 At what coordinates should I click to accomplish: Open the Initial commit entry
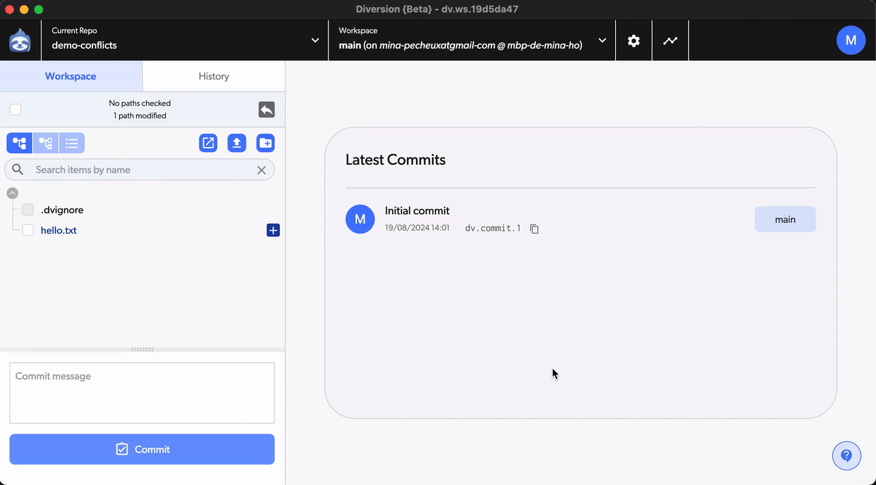pyautogui.click(x=417, y=211)
